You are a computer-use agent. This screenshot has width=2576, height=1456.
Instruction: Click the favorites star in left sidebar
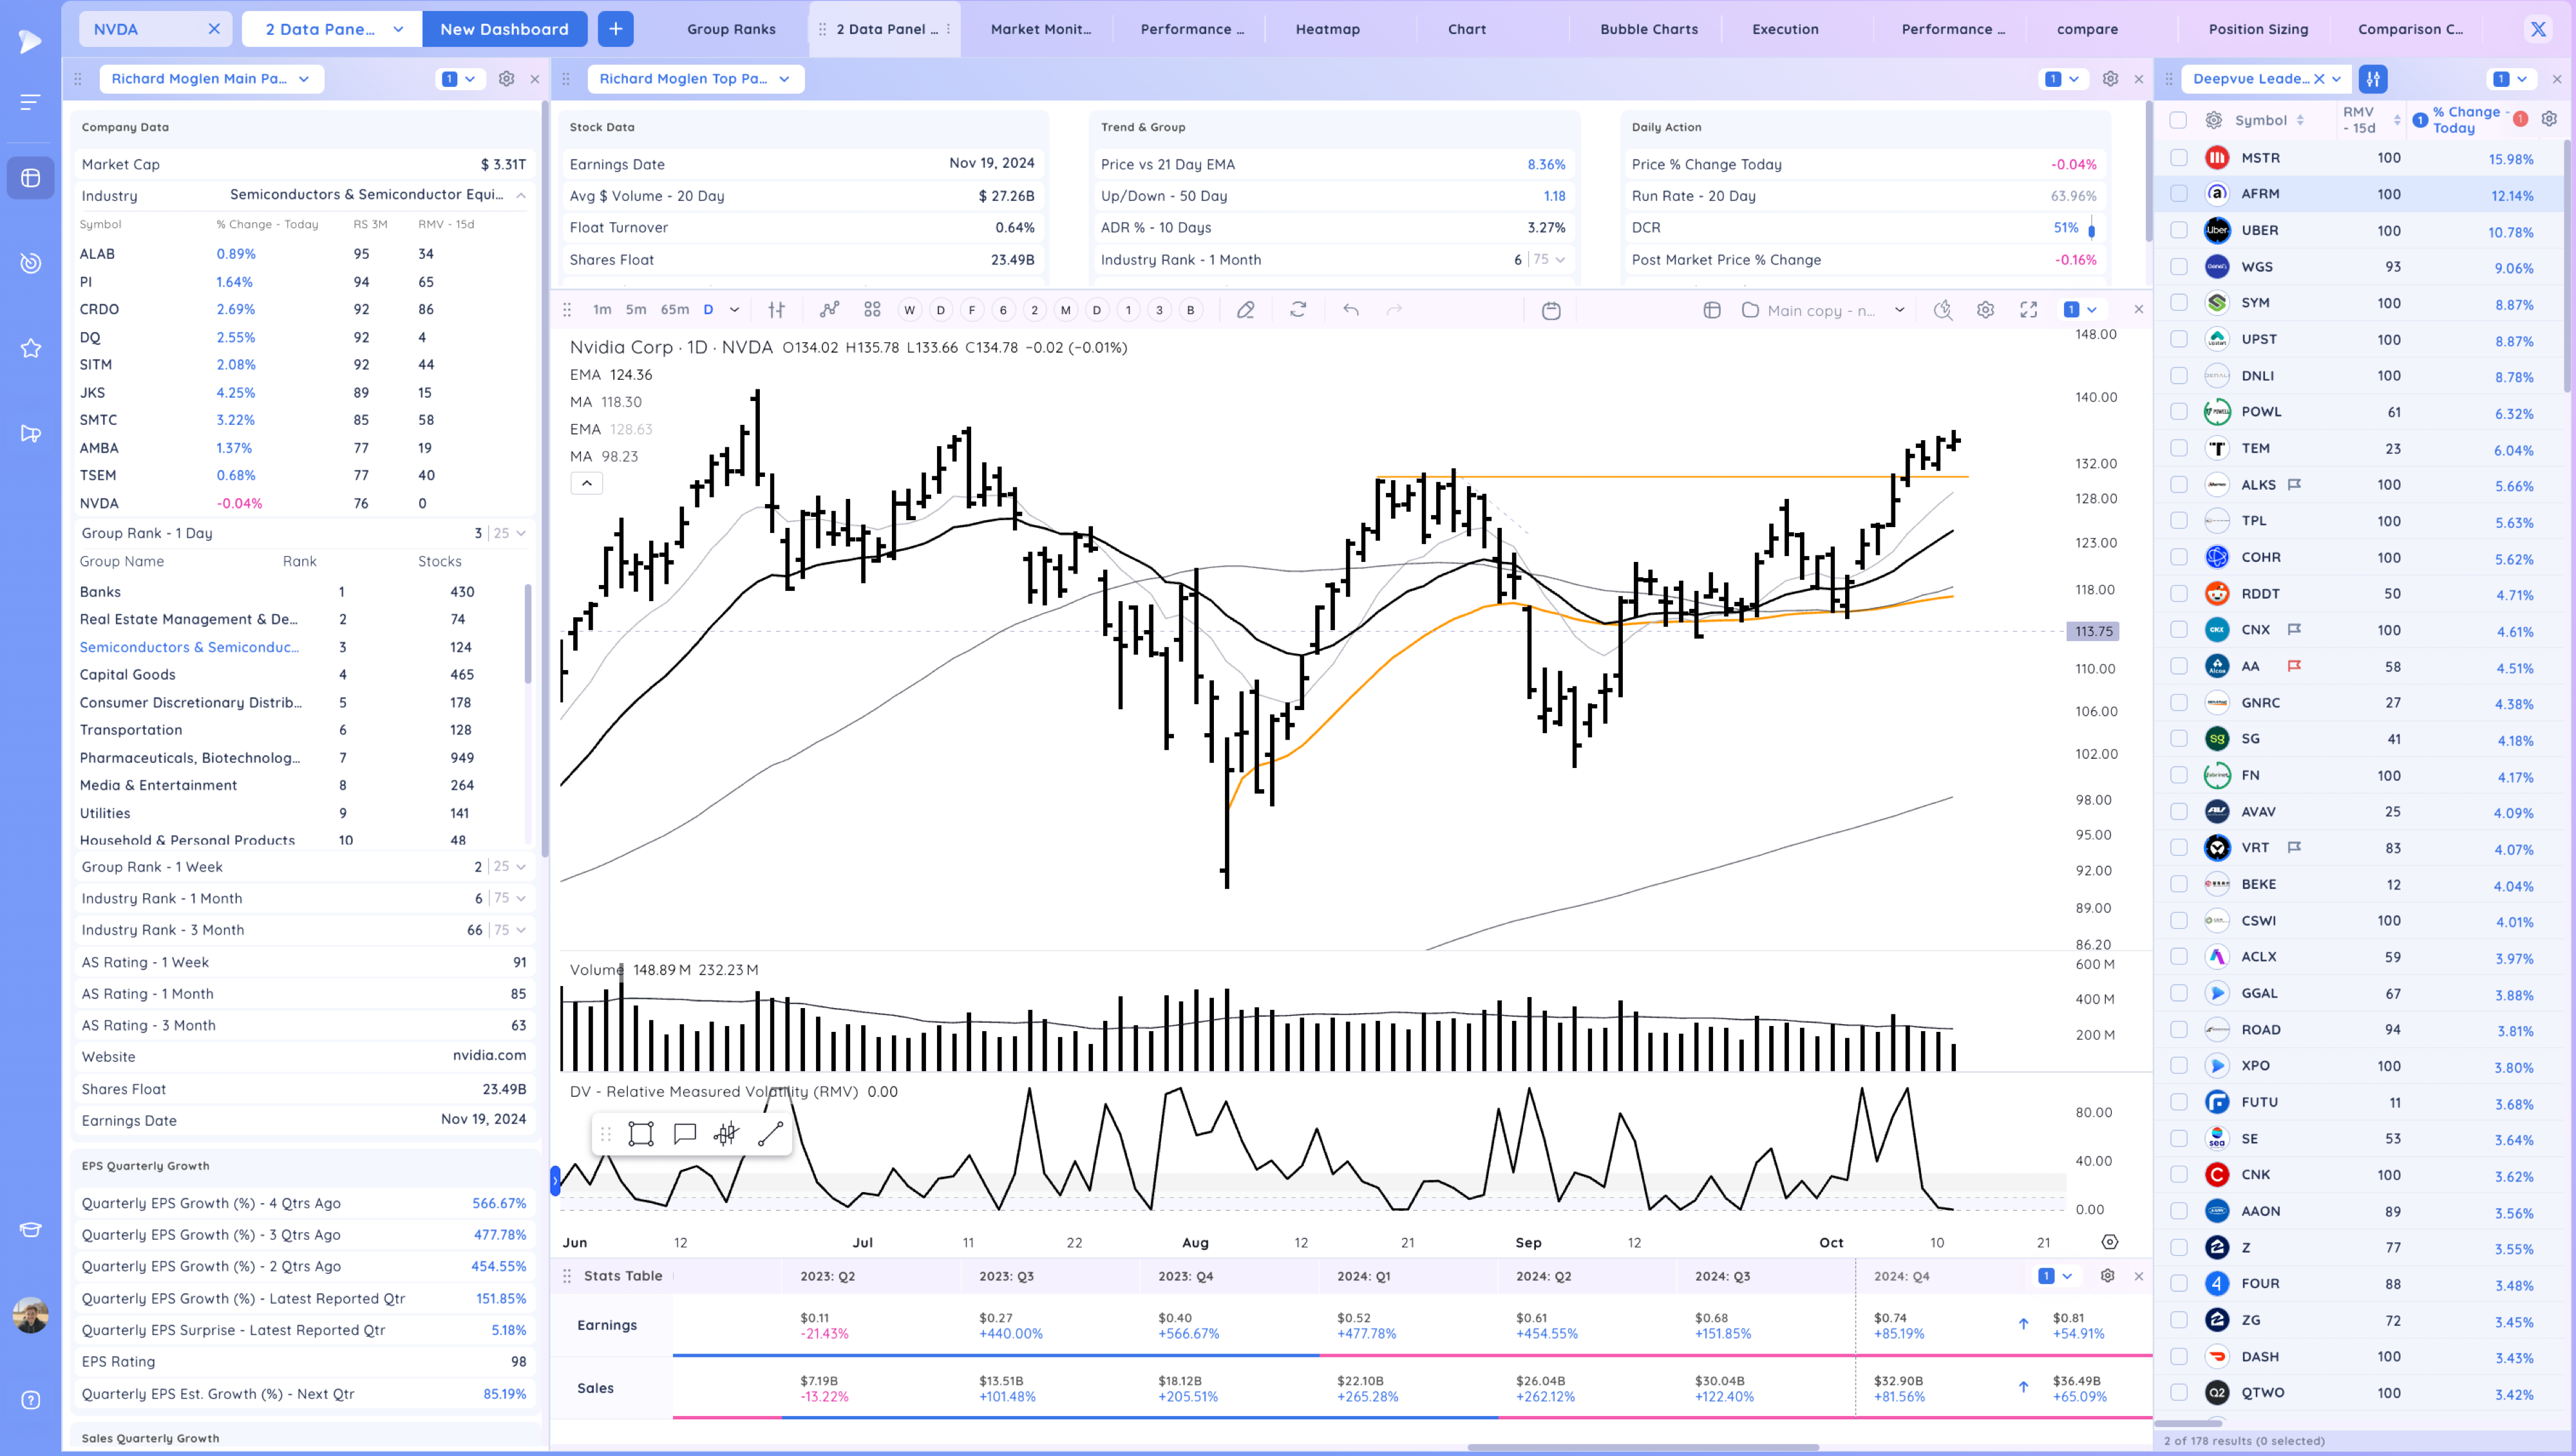pyautogui.click(x=31, y=348)
